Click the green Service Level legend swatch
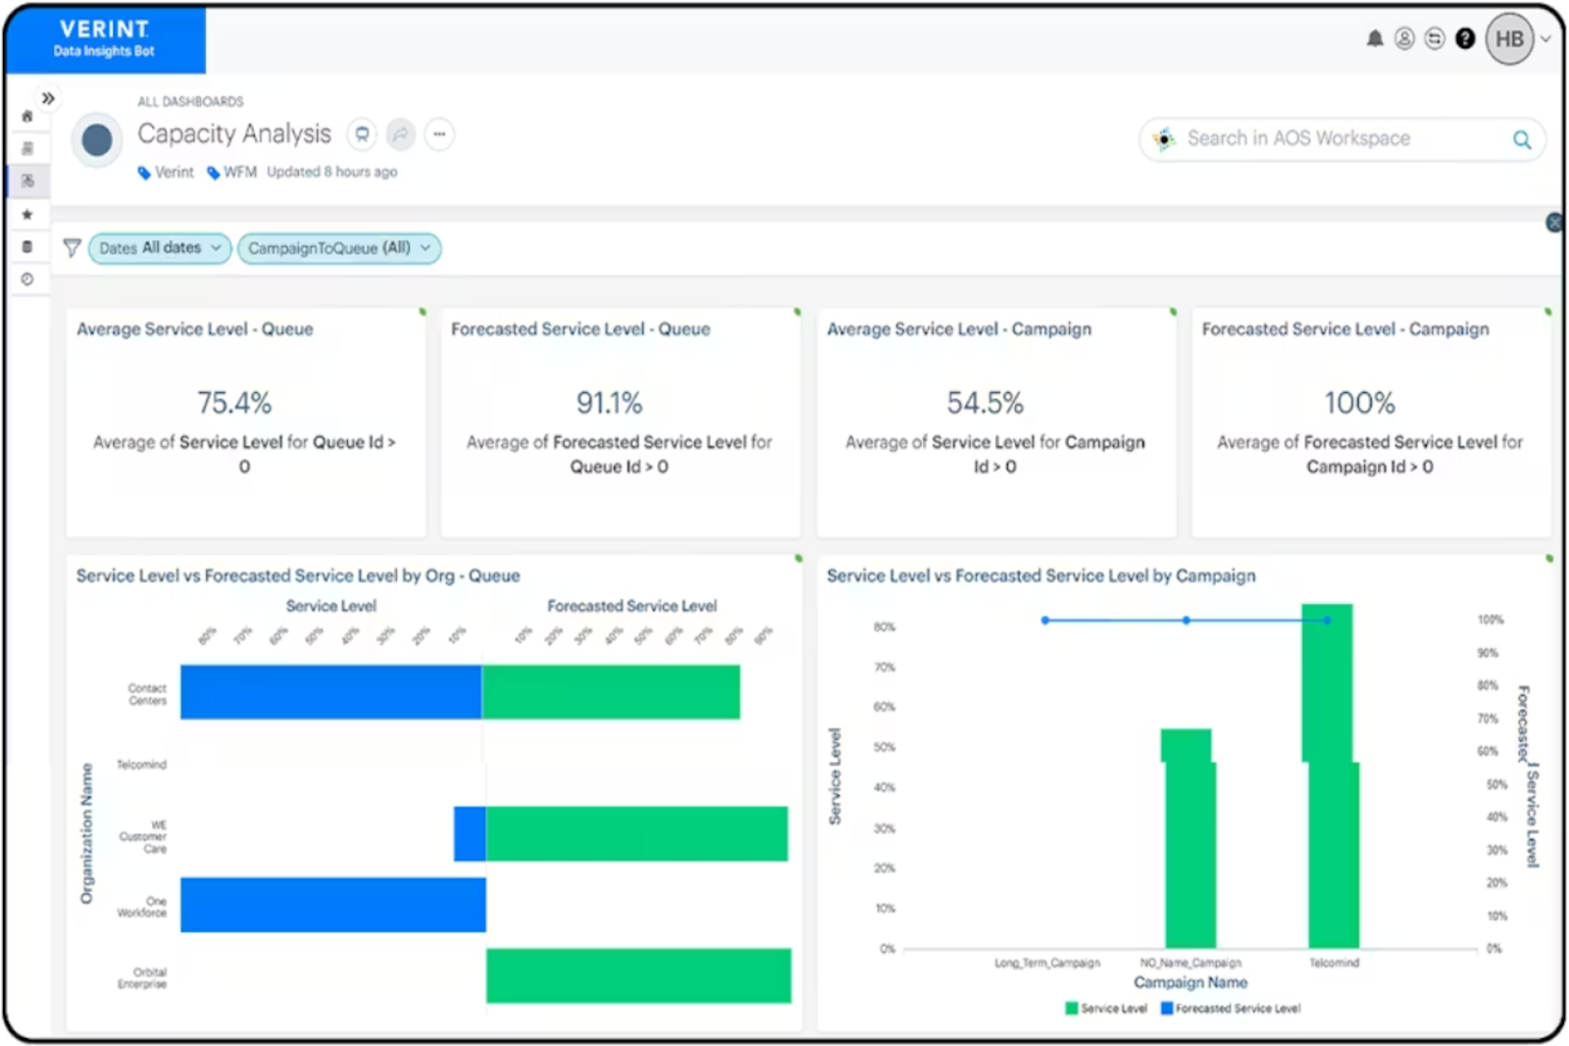 click(x=1072, y=1008)
